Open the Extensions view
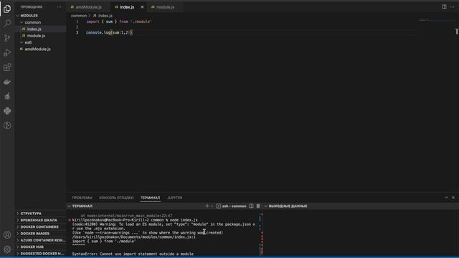Image resolution: width=459 pixels, height=258 pixels. [x=7, y=67]
